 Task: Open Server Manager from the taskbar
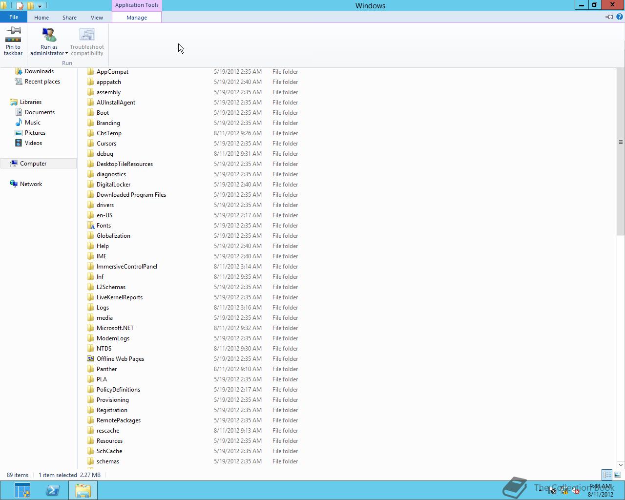pos(22,490)
